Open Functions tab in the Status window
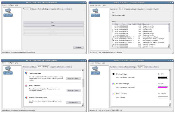This screenshot has height=113, width=175. click(x=113, y=9)
